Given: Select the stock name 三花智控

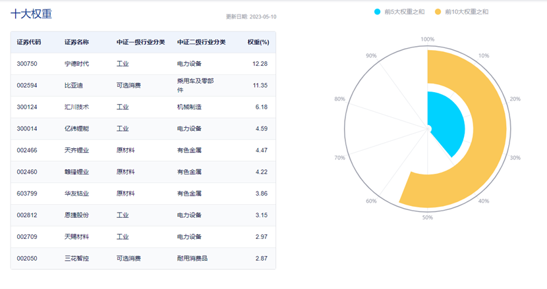Looking at the screenshot, I should coord(76,258).
